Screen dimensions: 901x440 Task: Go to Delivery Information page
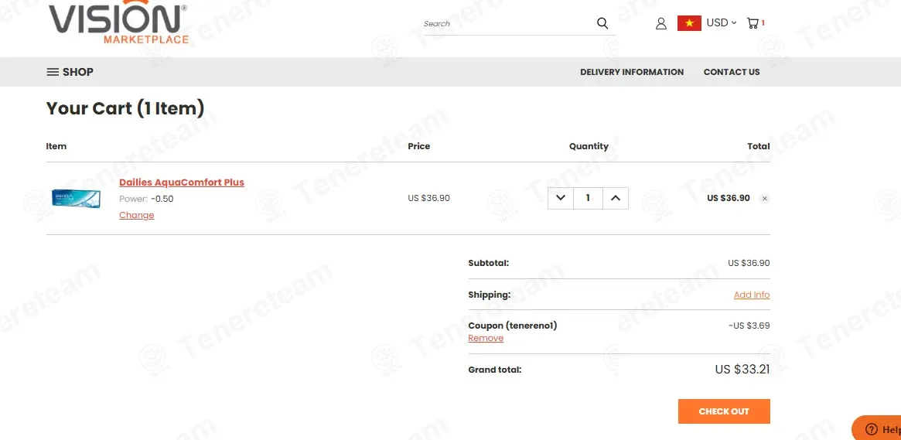click(632, 72)
